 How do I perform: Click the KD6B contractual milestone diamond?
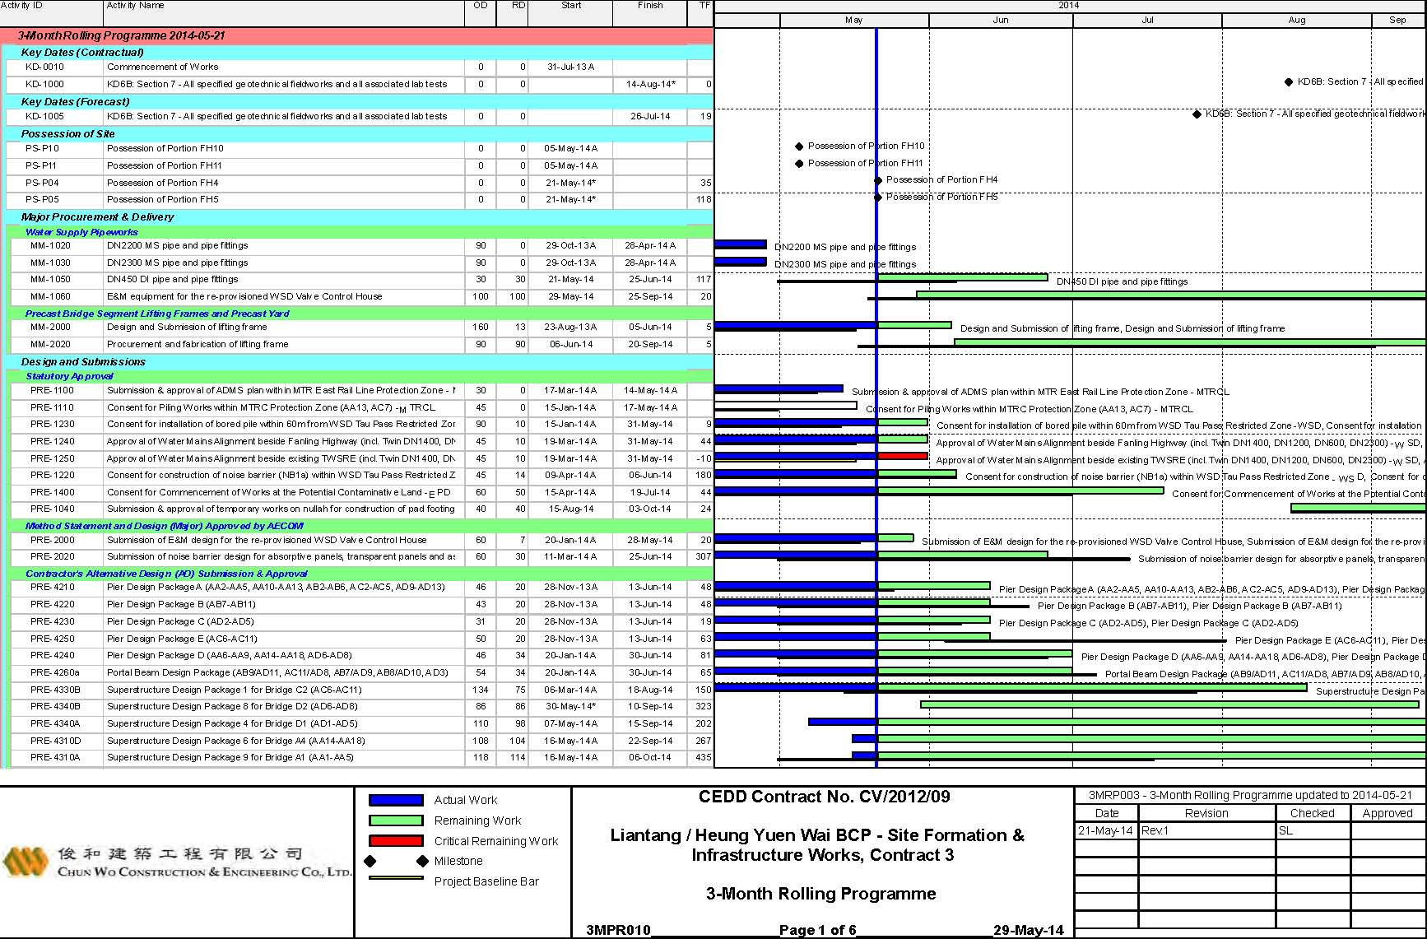click(1289, 82)
